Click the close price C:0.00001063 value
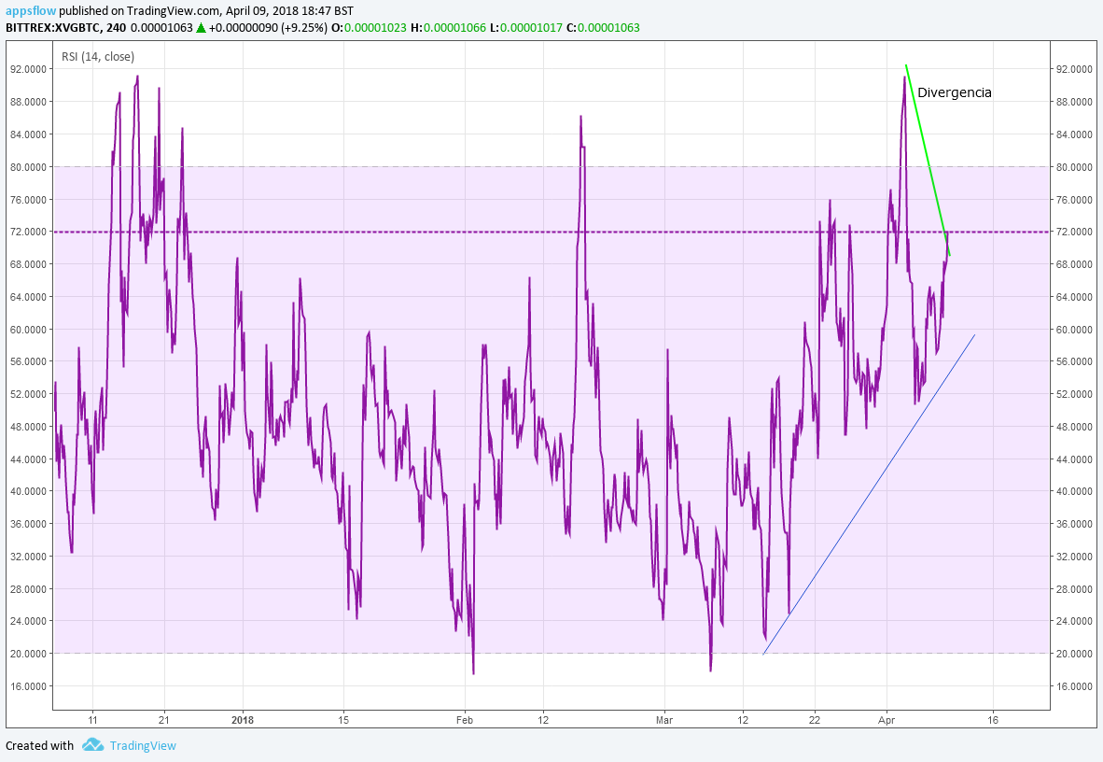The width and height of the screenshot is (1103, 762). click(604, 27)
